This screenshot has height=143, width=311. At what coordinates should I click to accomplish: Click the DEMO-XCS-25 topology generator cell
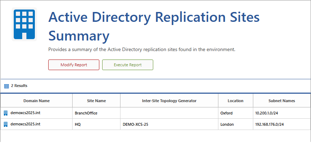pyautogui.click(x=135, y=124)
